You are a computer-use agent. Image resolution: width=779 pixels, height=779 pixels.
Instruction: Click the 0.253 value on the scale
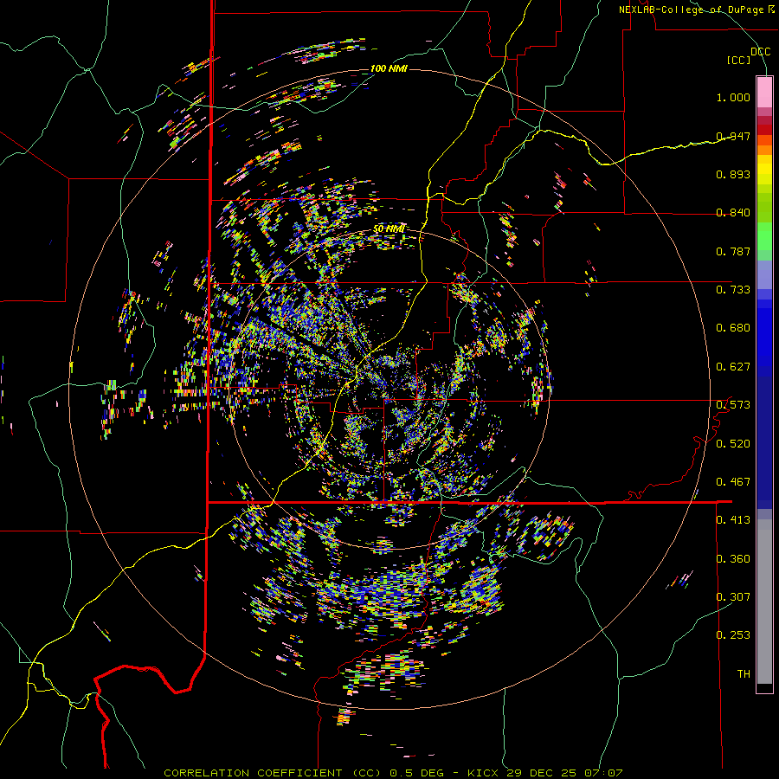[733, 635]
